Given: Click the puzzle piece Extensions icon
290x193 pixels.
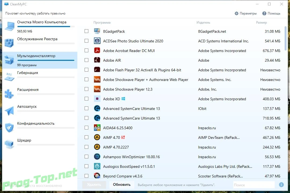Looking at the screenshot, I should (9, 94).
